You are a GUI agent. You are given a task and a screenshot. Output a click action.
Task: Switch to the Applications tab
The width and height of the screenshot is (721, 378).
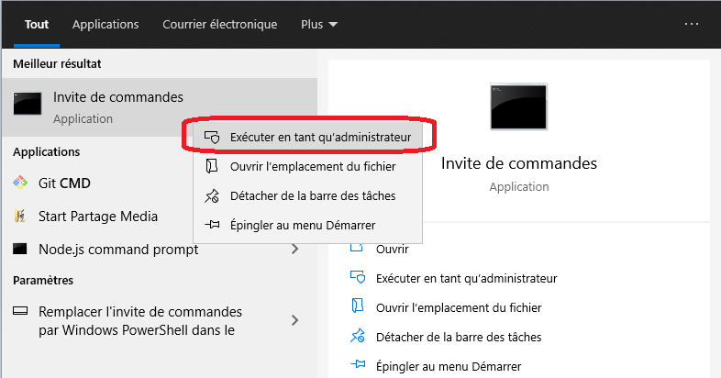coord(105,25)
